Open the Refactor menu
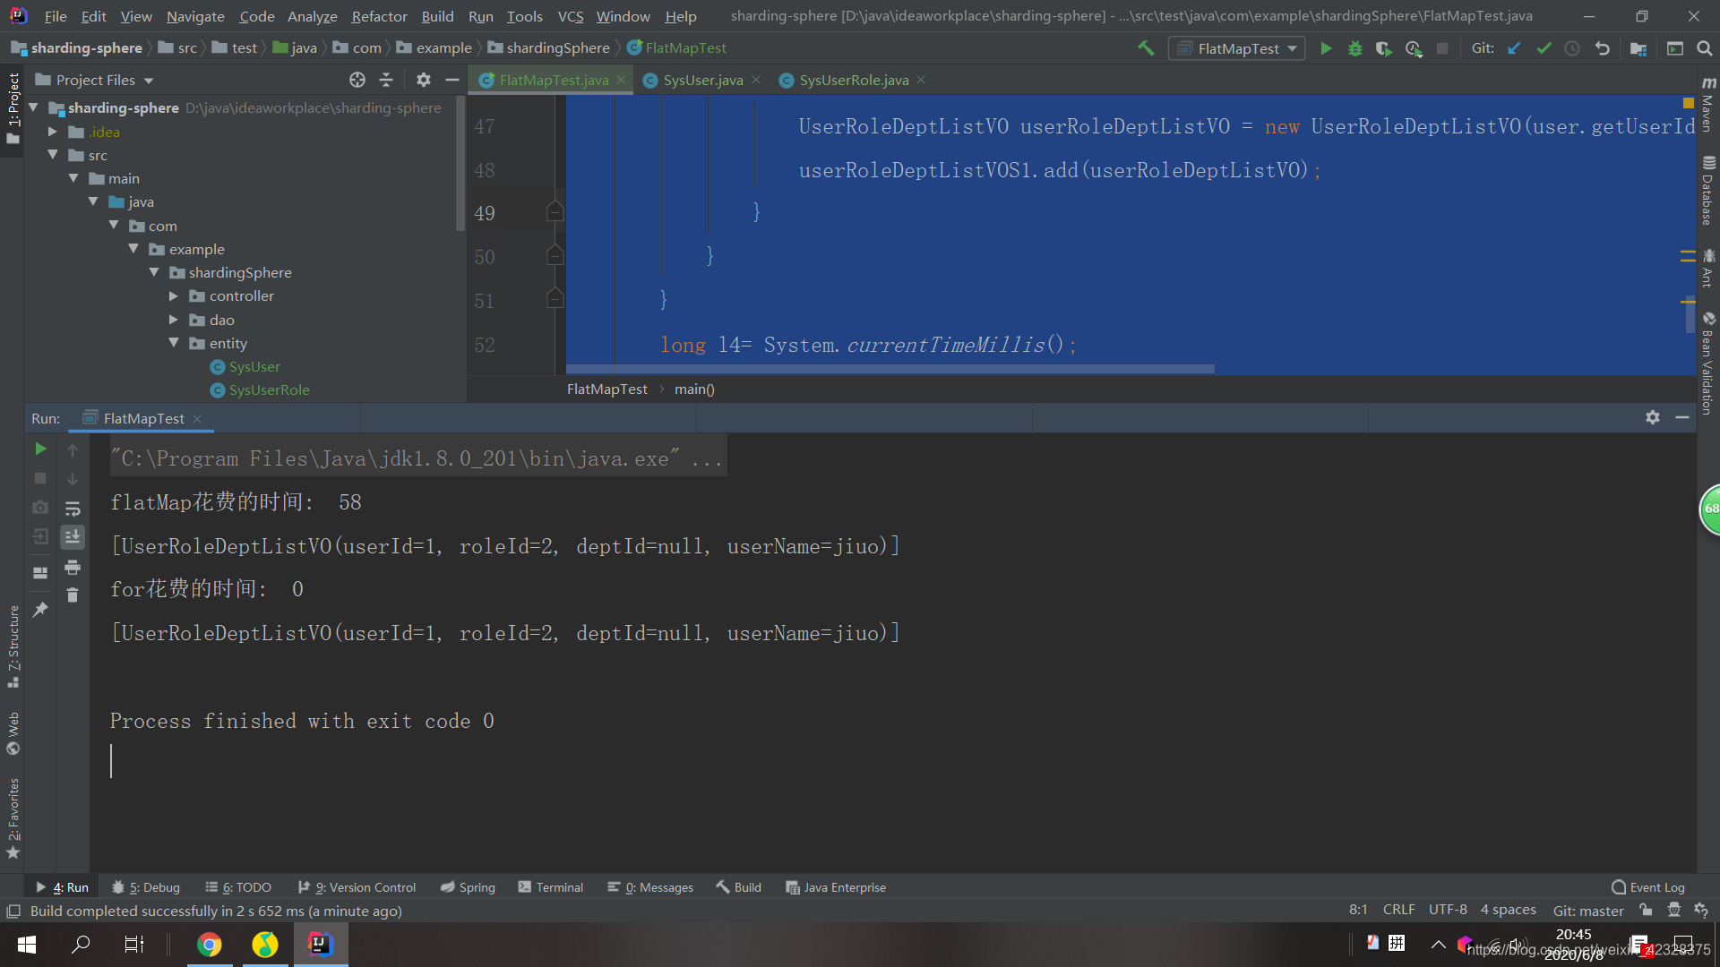 (379, 16)
